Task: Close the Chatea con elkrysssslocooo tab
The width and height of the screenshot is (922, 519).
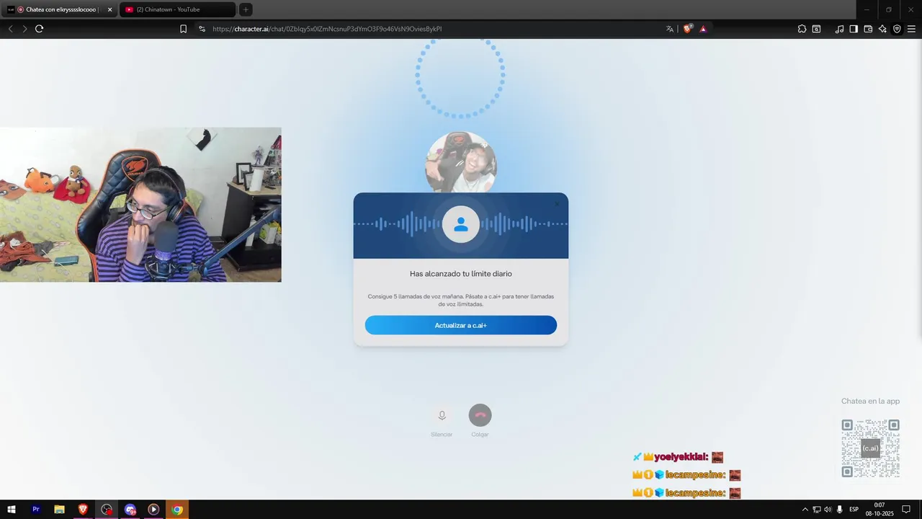Action: [110, 9]
